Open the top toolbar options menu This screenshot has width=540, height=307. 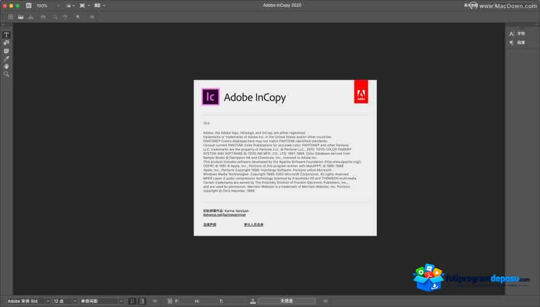92,17
